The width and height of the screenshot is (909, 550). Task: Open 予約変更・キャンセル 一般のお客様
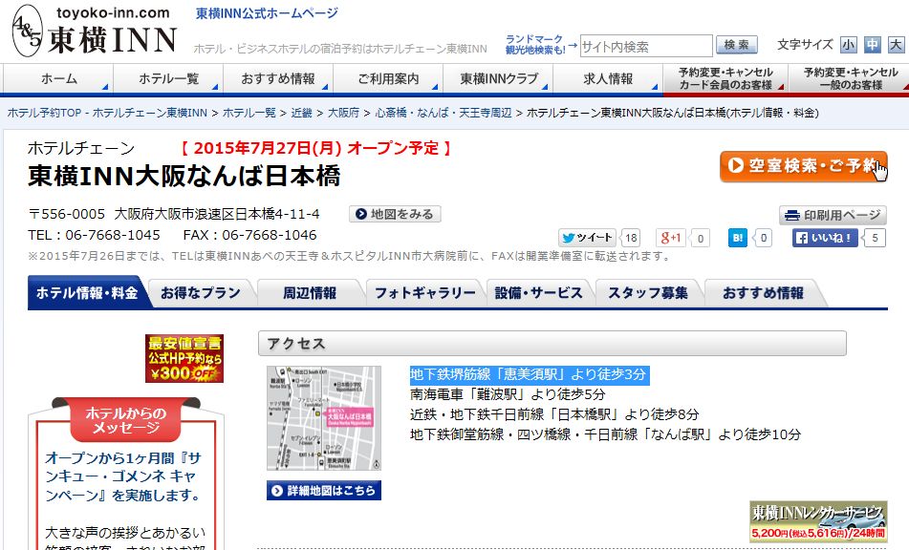(x=850, y=78)
